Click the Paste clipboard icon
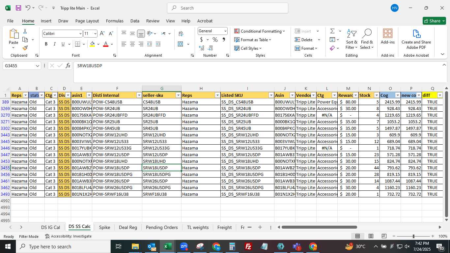The image size is (450, 253). (14, 34)
